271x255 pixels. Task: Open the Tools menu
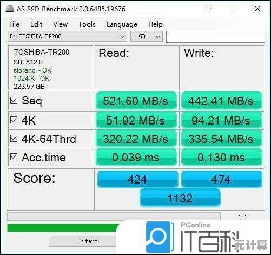87,24
